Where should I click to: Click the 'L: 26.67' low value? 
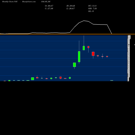point(70,8)
